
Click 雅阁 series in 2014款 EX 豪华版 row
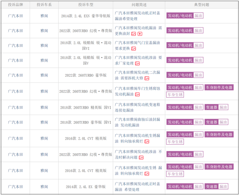(44, 186)
